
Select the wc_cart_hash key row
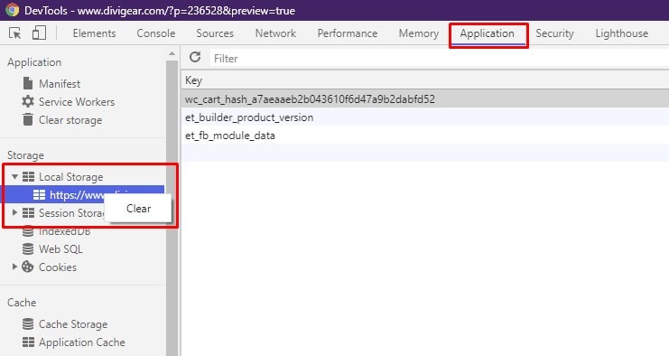coord(425,99)
